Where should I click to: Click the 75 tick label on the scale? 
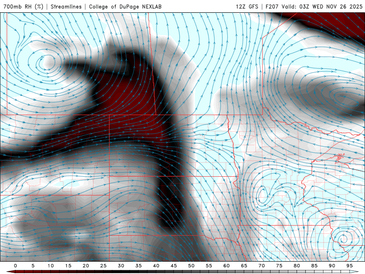coord(279,266)
